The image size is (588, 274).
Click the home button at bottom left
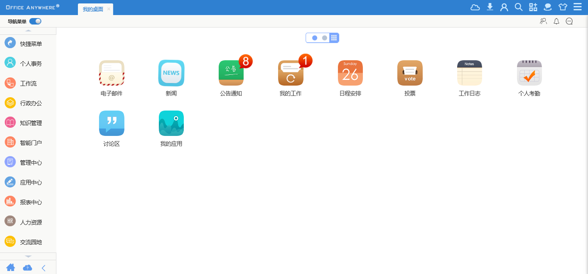(x=11, y=268)
